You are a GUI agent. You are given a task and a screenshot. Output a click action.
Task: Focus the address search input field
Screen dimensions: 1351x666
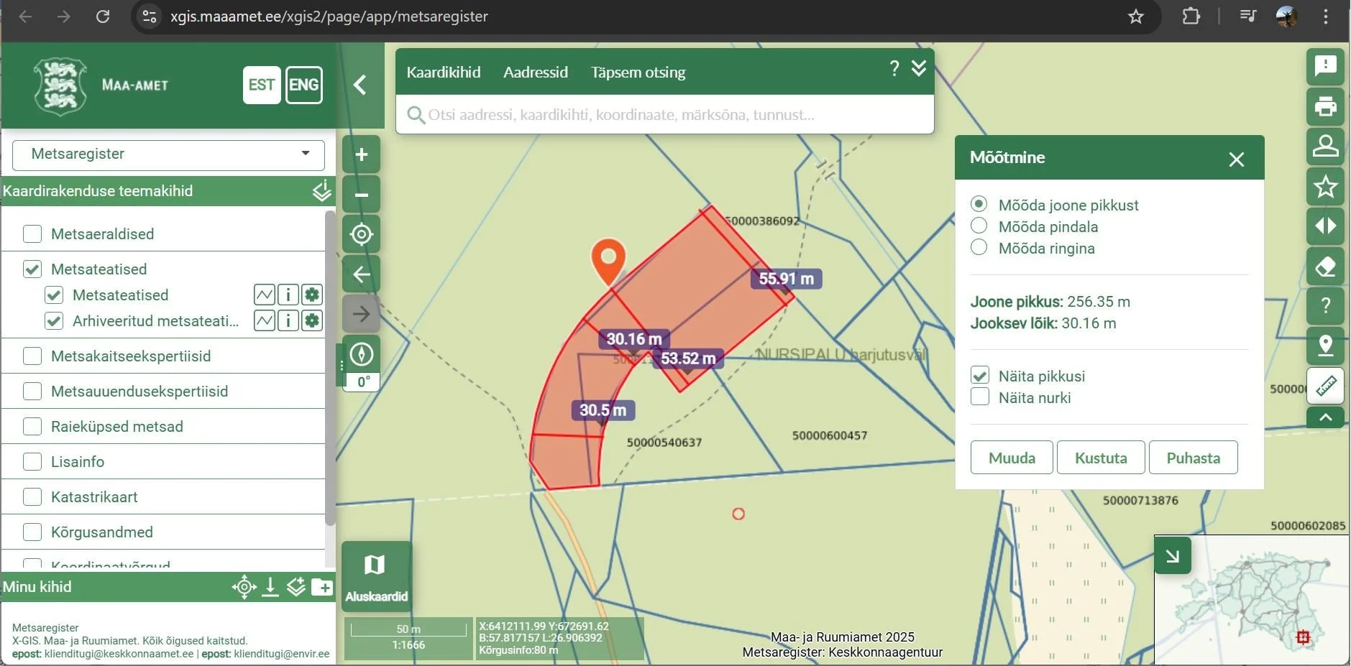[x=665, y=114]
